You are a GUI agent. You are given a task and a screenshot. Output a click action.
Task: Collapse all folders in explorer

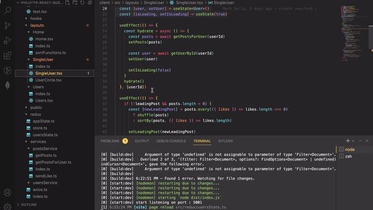pyautogui.click(x=90, y=2)
